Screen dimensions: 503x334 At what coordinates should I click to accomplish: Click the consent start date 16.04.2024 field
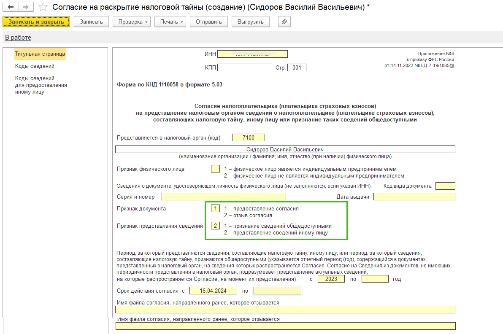point(214,291)
